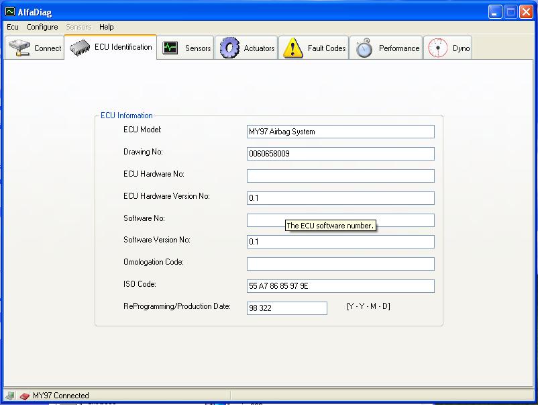Click the Performance stopwatch icon
Image resolution: width=538 pixels, height=405 pixels.
pos(364,48)
